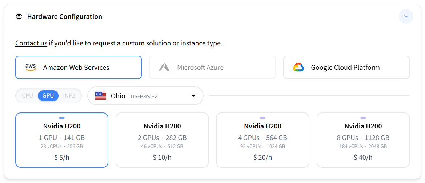
Task: Click the chip icon beside Hardware Configuration
Action: pyautogui.click(x=19, y=16)
